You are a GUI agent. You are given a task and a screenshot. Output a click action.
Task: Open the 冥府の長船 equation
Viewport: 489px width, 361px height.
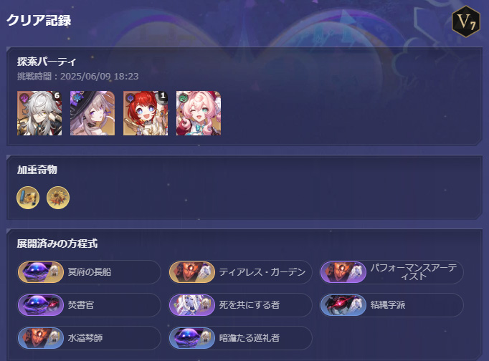pos(89,272)
